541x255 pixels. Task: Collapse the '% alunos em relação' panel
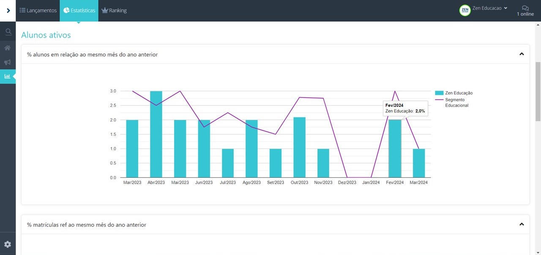522,54
